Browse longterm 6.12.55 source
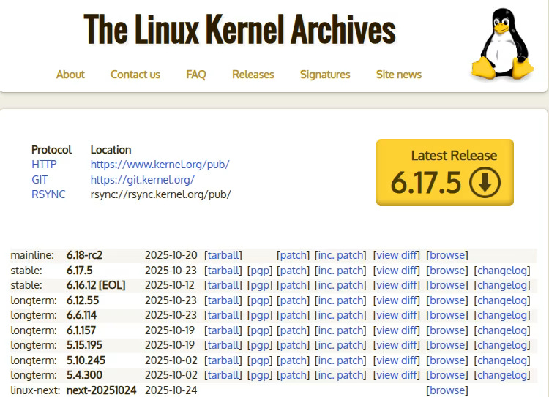This screenshot has height=397, width=549. (447, 300)
